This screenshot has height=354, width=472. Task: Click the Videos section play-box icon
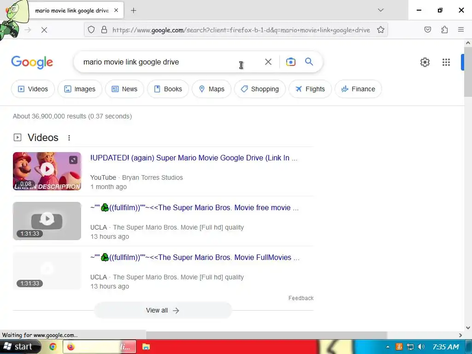[x=18, y=137]
